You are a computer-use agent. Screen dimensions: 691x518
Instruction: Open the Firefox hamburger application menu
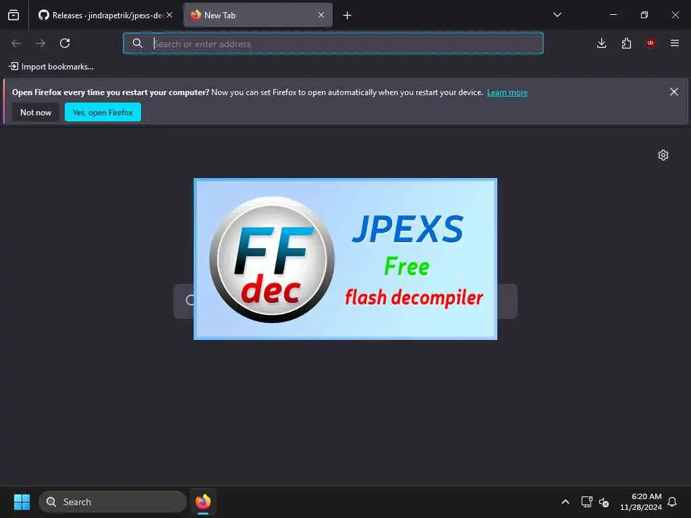pyautogui.click(x=675, y=43)
